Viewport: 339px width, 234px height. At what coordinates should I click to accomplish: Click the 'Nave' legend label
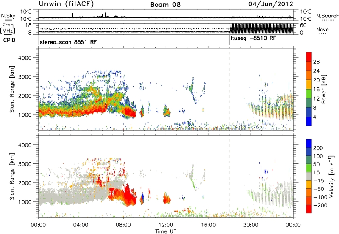point(322,29)
